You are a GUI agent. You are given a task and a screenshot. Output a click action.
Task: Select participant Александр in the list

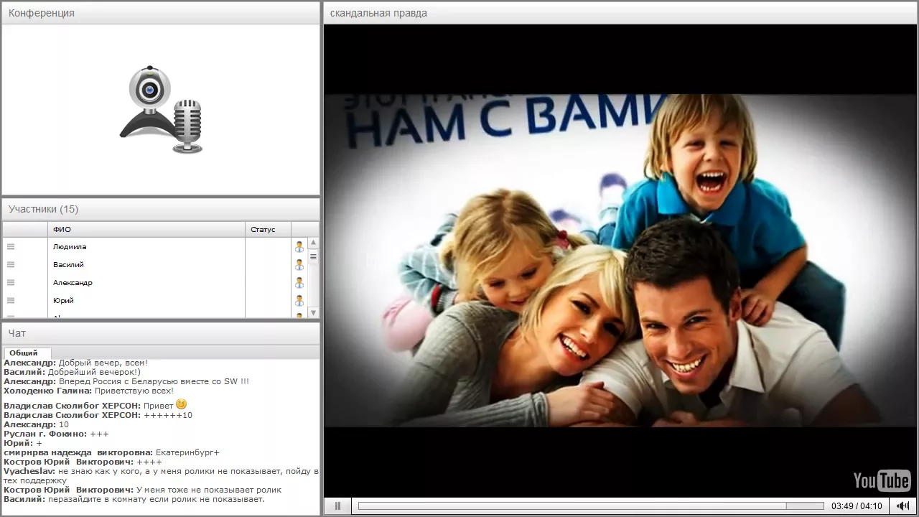(73, 282)
